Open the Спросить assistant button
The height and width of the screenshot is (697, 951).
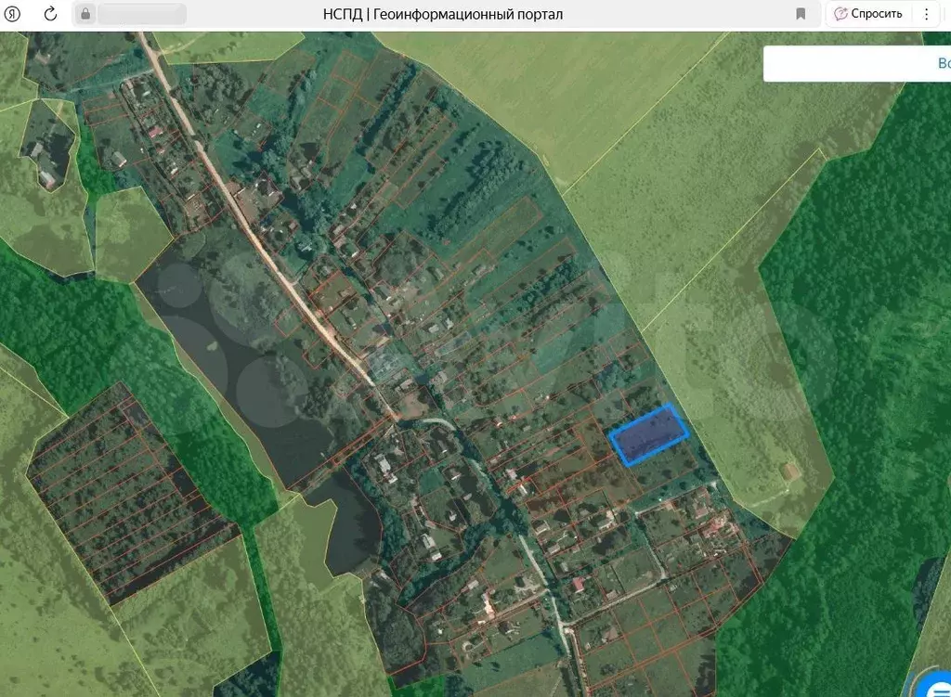pyautogui.click(x=868, y=14)
